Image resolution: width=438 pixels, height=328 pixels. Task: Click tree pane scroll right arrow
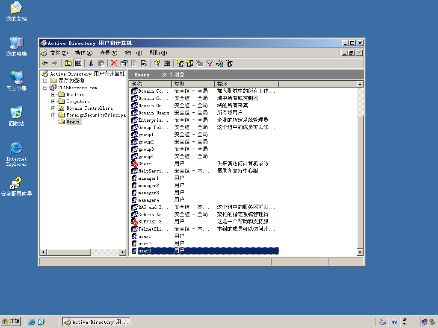122,252
